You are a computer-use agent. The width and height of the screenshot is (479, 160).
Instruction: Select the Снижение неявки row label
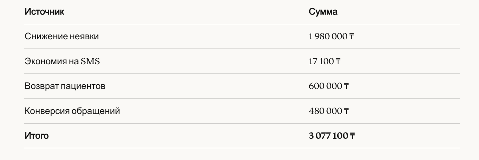click(62, 36)
